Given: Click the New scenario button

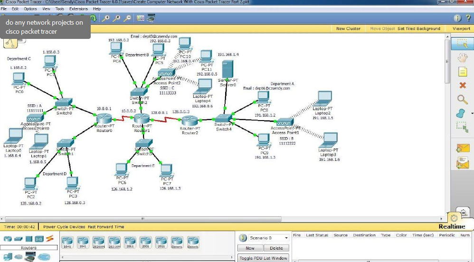Looking at the screenshot, I should tap(250, 248).
